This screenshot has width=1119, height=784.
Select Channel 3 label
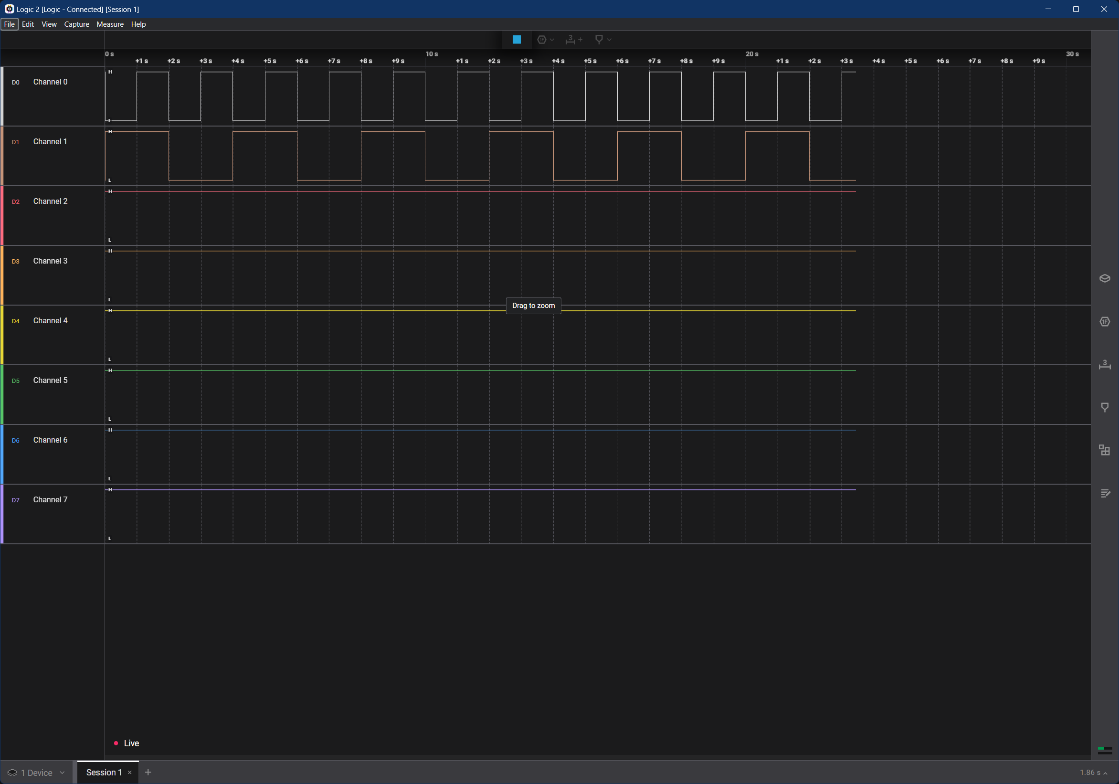[x=50, y=261]
